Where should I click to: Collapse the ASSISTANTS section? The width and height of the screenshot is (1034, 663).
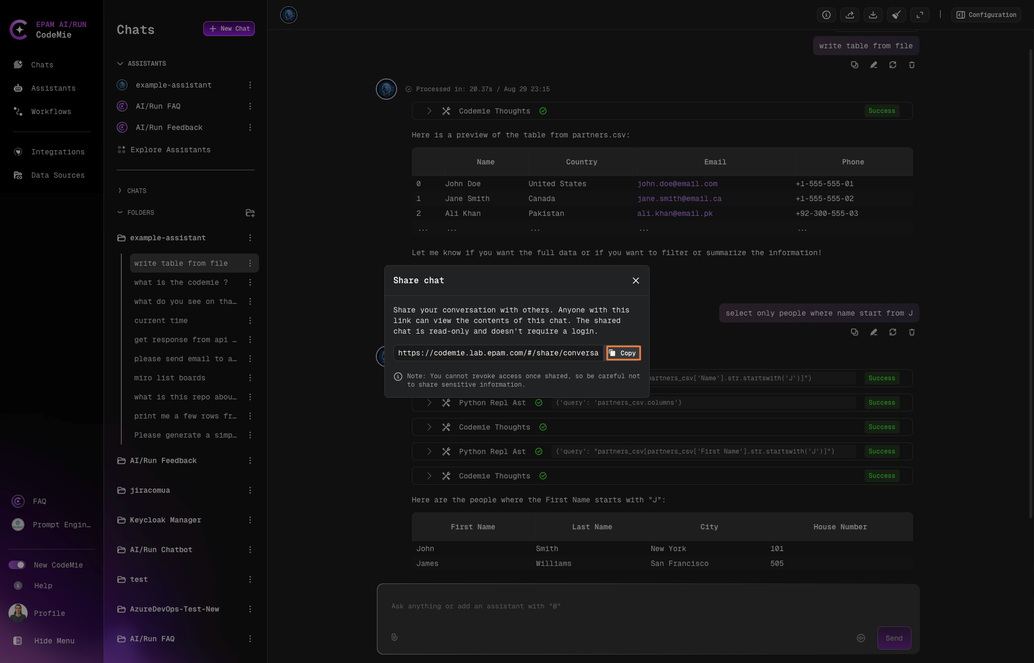120,64
